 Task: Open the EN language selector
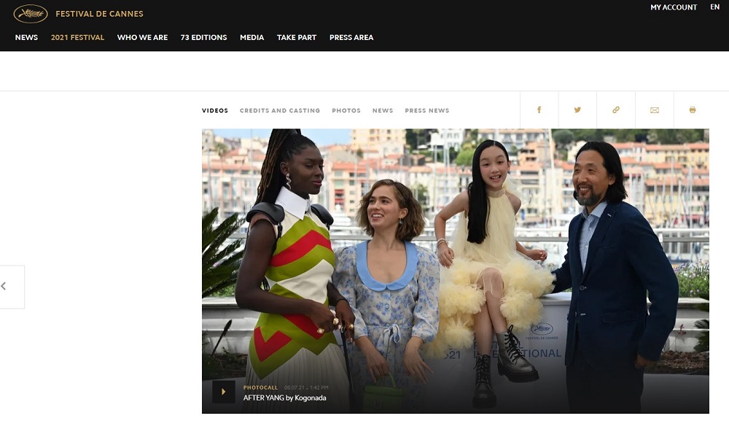714,7
